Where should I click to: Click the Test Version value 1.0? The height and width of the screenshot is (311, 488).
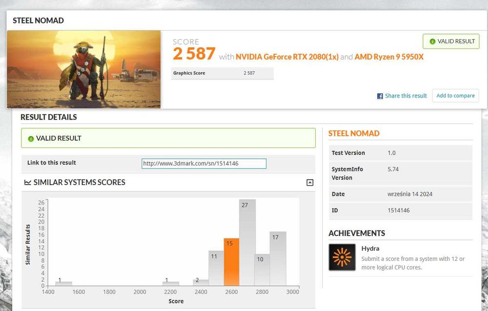(391, 153)
